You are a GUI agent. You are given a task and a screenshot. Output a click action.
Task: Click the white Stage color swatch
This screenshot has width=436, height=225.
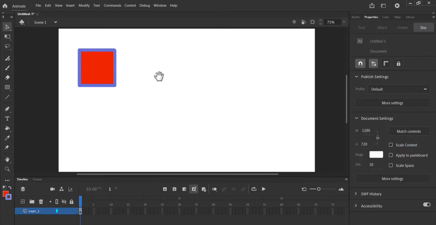tap(376, 154)
